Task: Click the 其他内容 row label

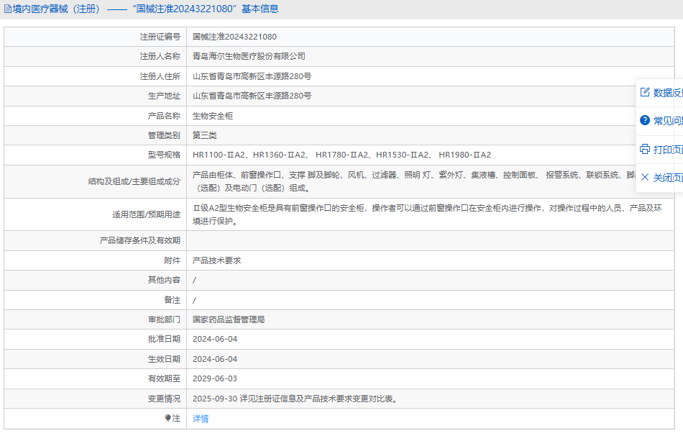Action: (164, 280)
